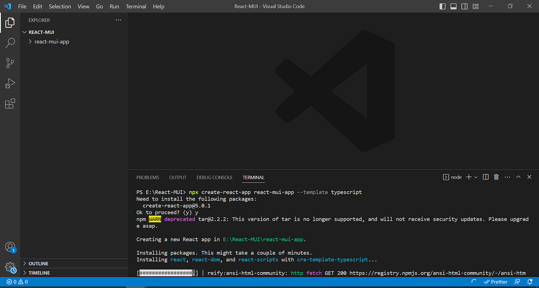Viewport: 539px width, 288px height.
Task: Open the Terminal menu
Action: click(136, 6)
